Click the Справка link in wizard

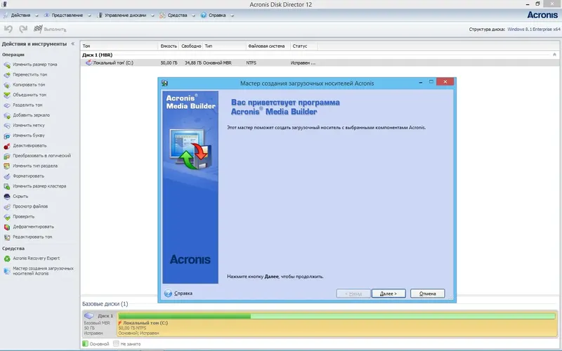(183, 293)
